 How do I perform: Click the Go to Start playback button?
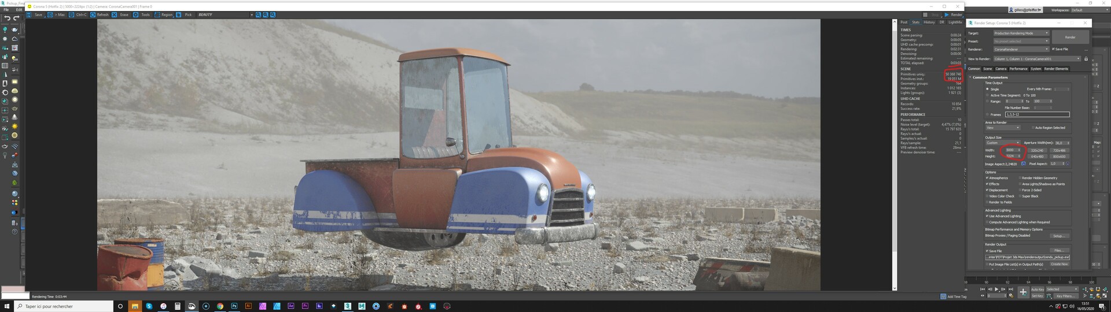click(x=983, y=289)
